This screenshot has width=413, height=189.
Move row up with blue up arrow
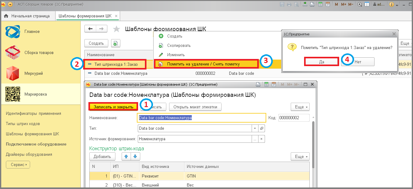pos(126,156)
